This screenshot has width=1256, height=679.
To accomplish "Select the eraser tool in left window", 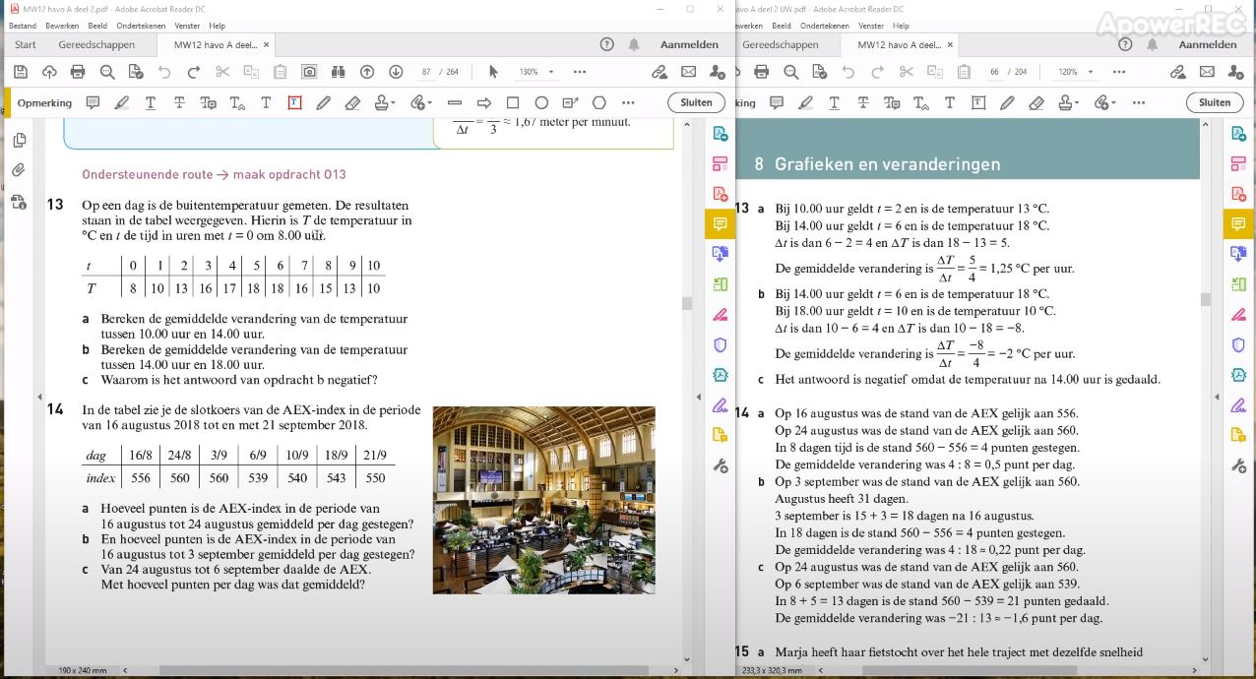I will tap(352, 102).
